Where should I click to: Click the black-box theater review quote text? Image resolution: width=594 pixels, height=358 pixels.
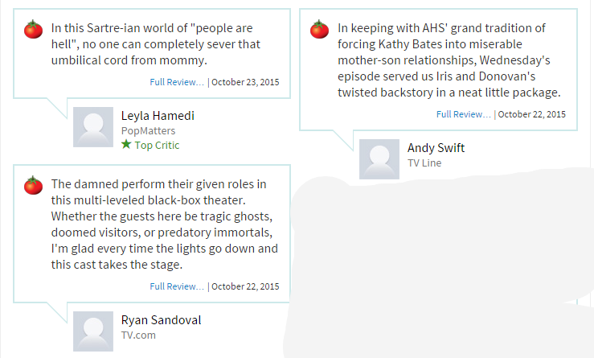165,224
